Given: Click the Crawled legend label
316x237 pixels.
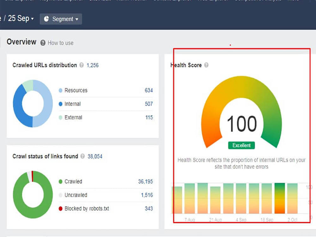Looking at the screenshot, I should click(73, 181).
